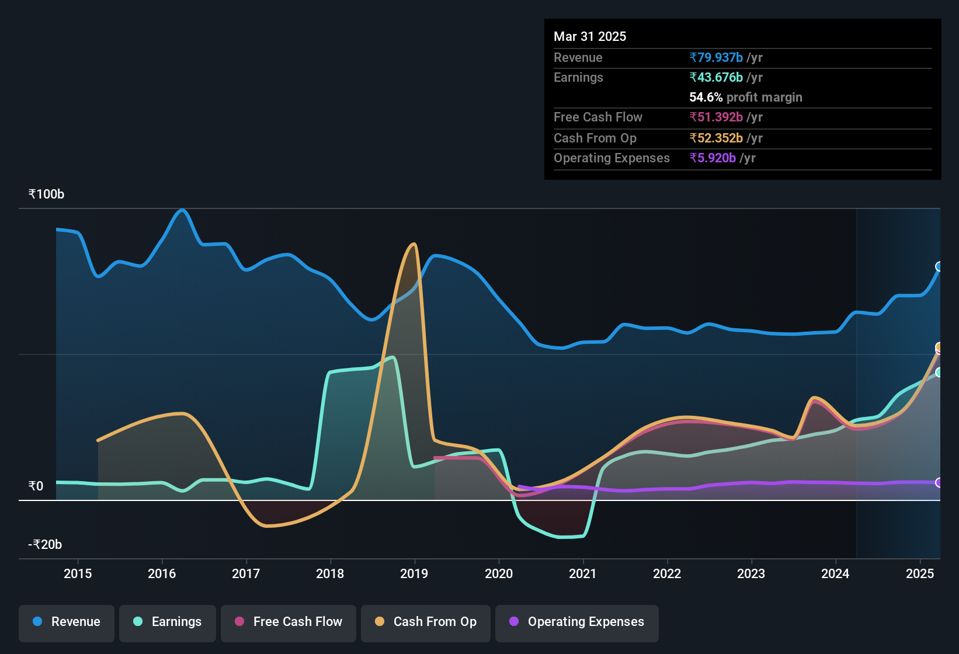This screenshot has width=959, height=654.
Task: Click the 2021 x-axis label
Action: [x=583, y=573]
